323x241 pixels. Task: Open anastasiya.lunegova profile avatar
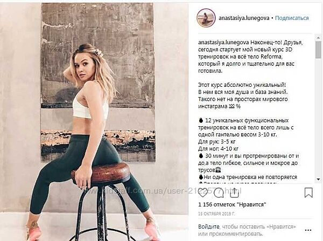206,18
